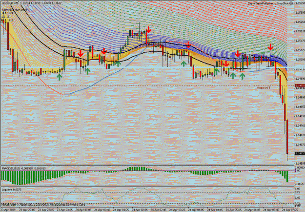The image size is (305, 212).
Task: Select the Support 1 line label
Action: (x=264, y=88)
